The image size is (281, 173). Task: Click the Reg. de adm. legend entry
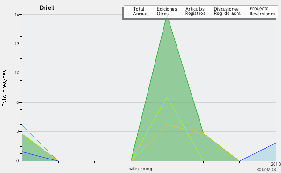point(228,14)
